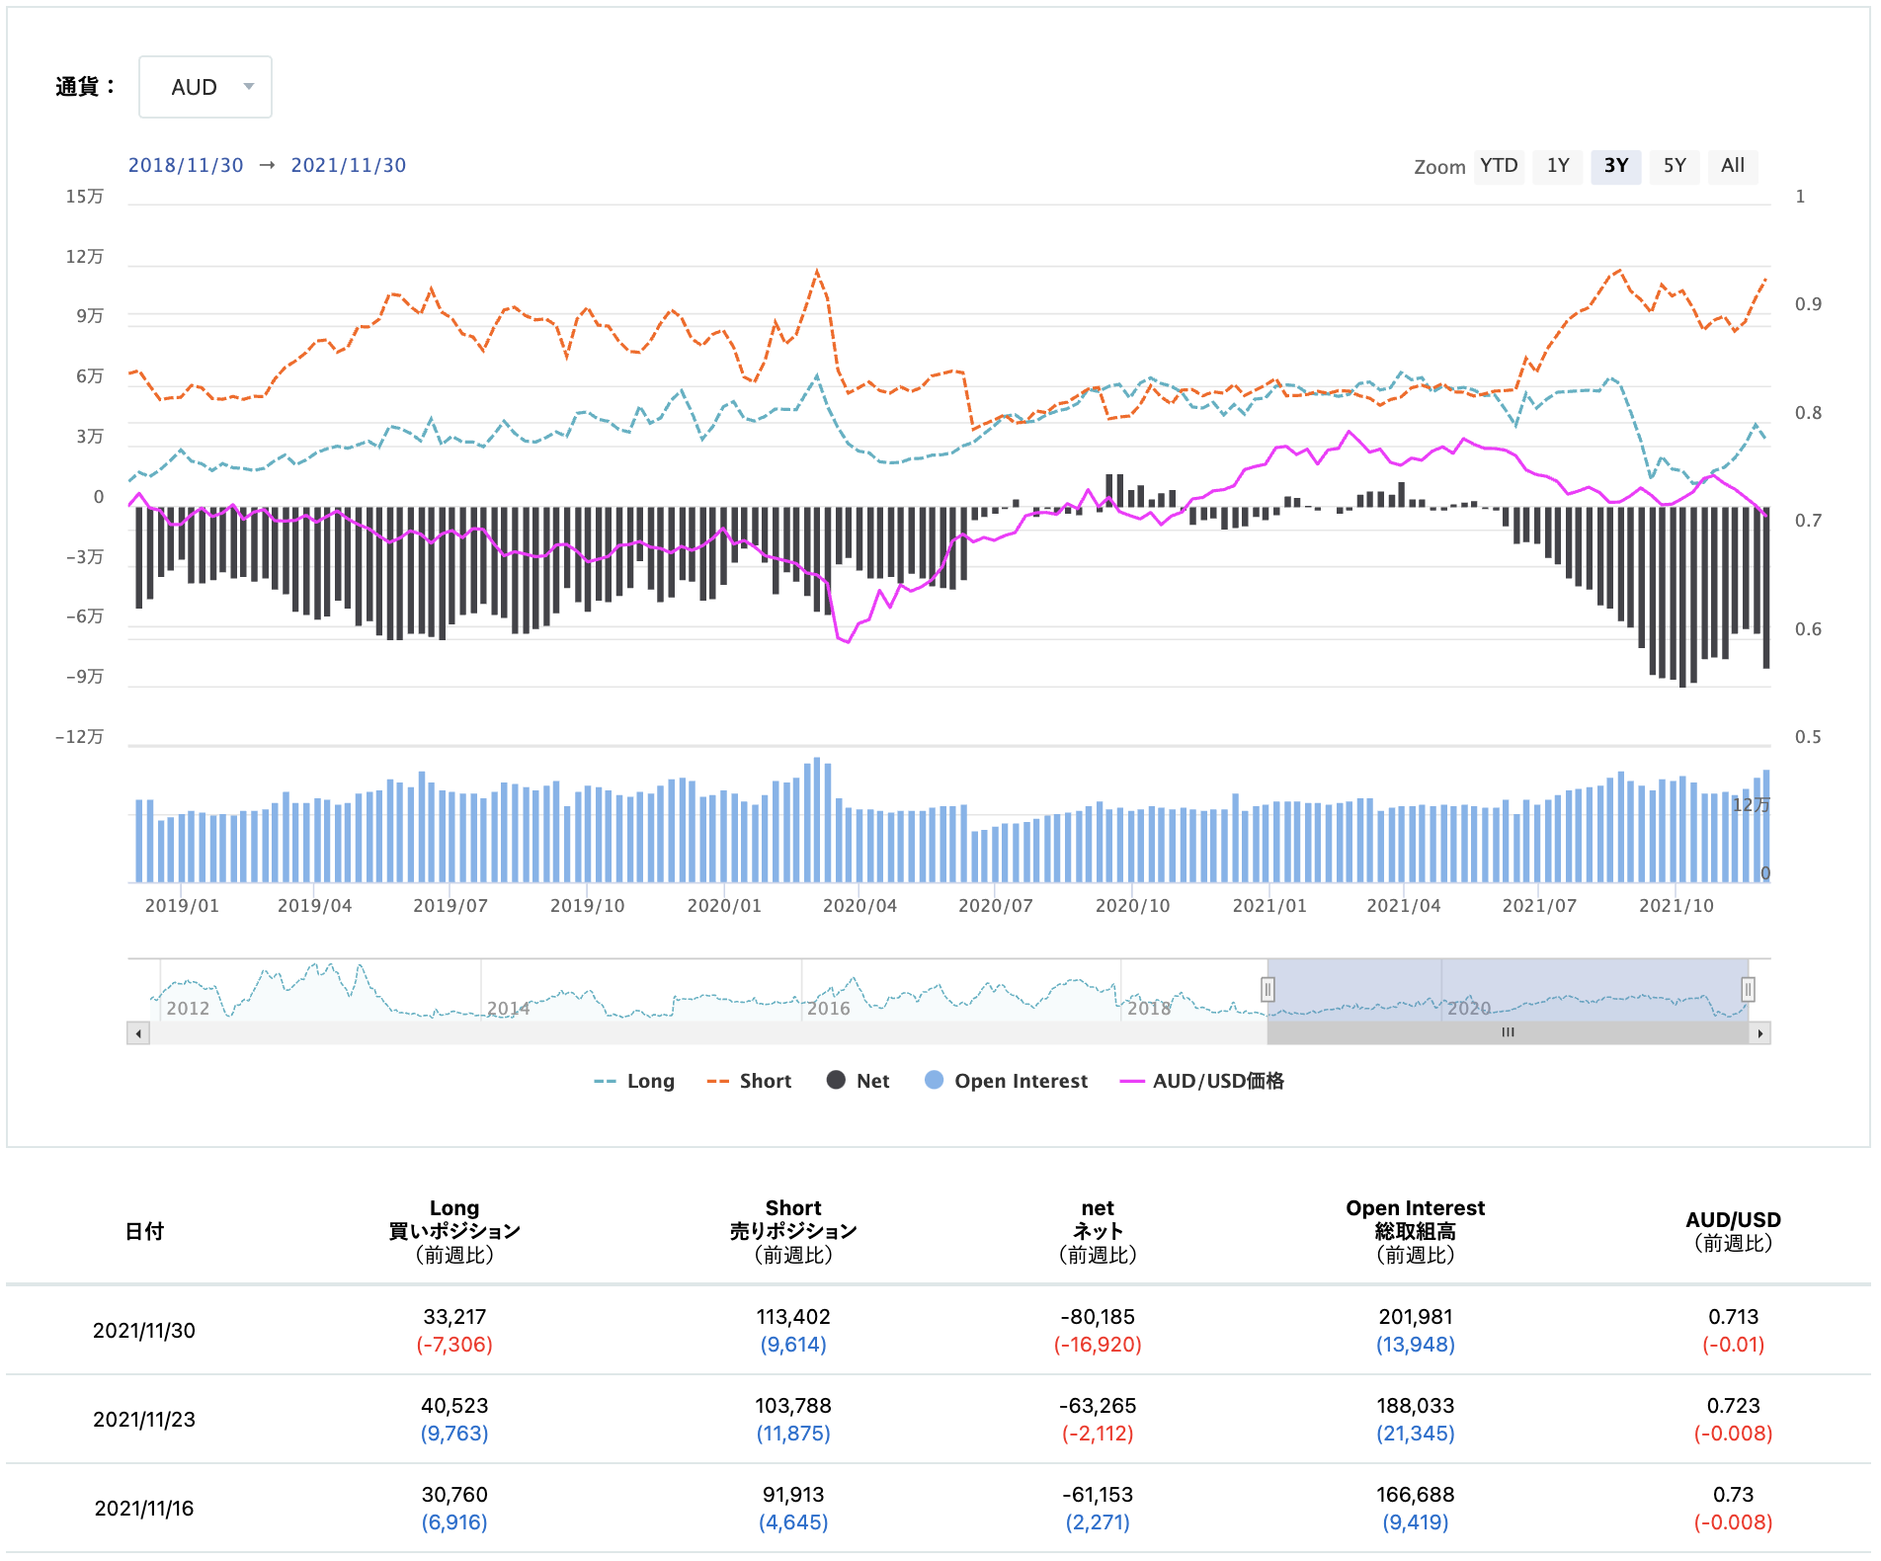This screenshot has width=1881, height=1561.
Task: Select the 2021/11/30 date cell
Action: point(144,1331)
